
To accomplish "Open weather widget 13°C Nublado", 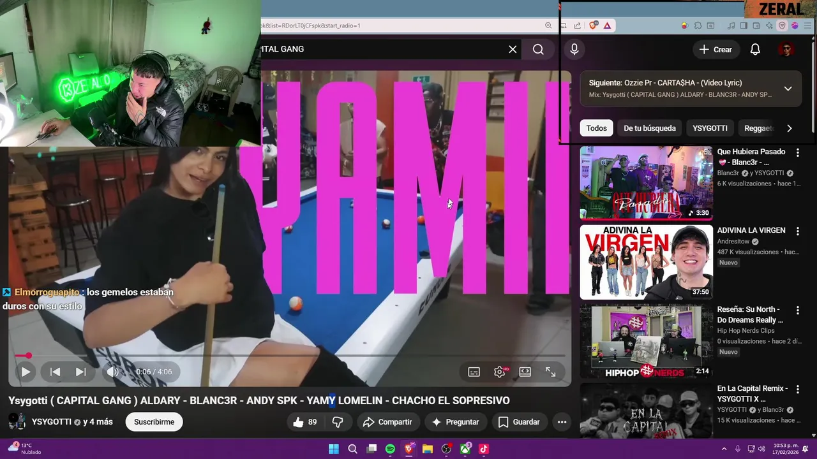I will click(x=26, y=449).
